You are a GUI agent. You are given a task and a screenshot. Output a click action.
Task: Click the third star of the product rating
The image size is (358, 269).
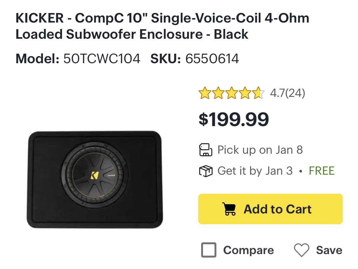coord(231,93)
